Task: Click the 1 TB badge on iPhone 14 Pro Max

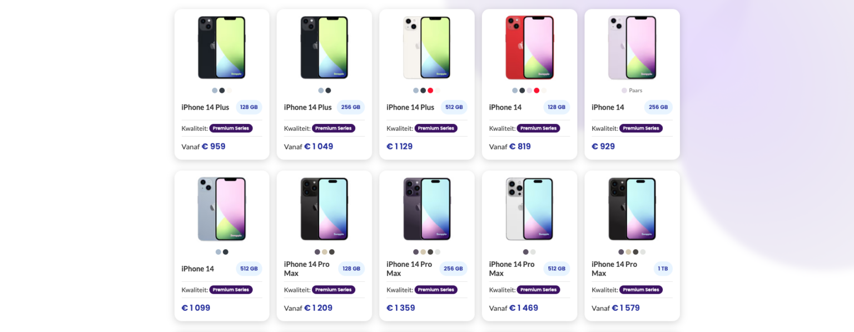Action: (663, 268)
